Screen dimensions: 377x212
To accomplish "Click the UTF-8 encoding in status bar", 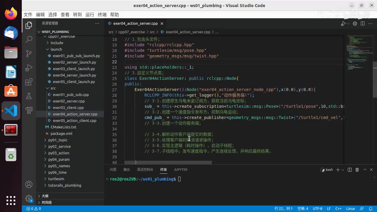I will [x=318, y=209].
